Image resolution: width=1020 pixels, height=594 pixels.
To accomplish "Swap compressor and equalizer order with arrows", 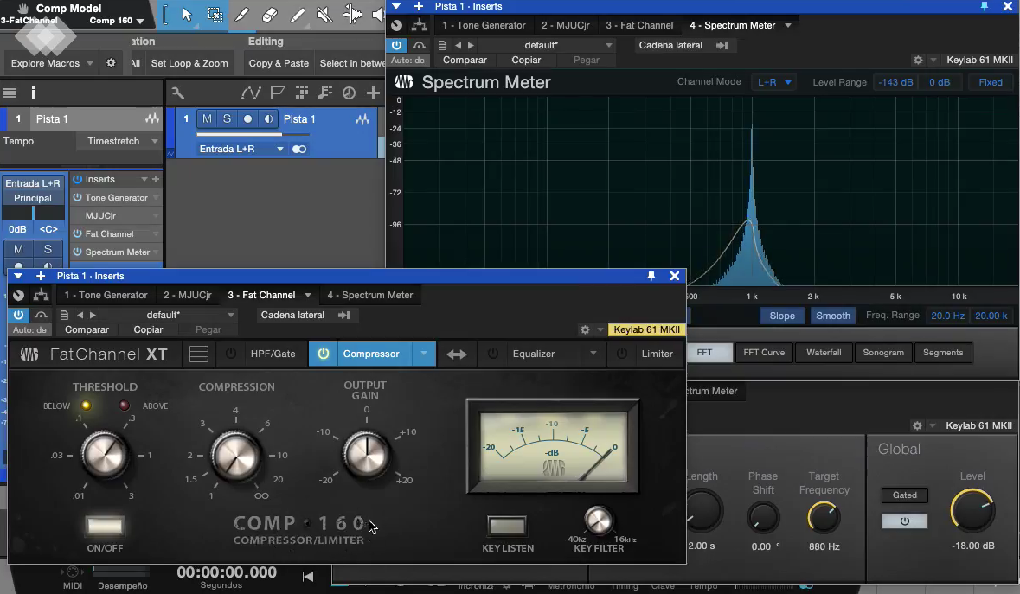I will [x=457, y=354].
